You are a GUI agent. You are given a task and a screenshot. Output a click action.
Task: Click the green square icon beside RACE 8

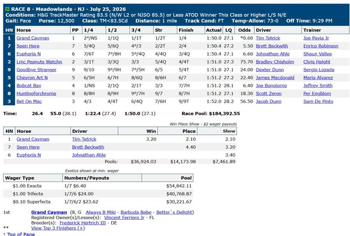coord(7,9)
